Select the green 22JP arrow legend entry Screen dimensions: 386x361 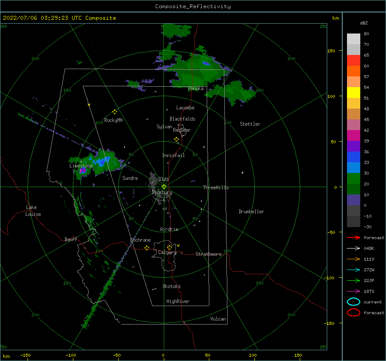click(353, 280)
